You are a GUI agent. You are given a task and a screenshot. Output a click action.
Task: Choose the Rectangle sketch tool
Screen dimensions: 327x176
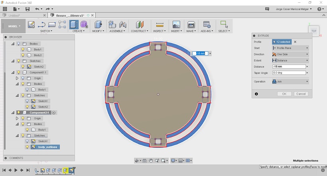[x=52, y=25]
